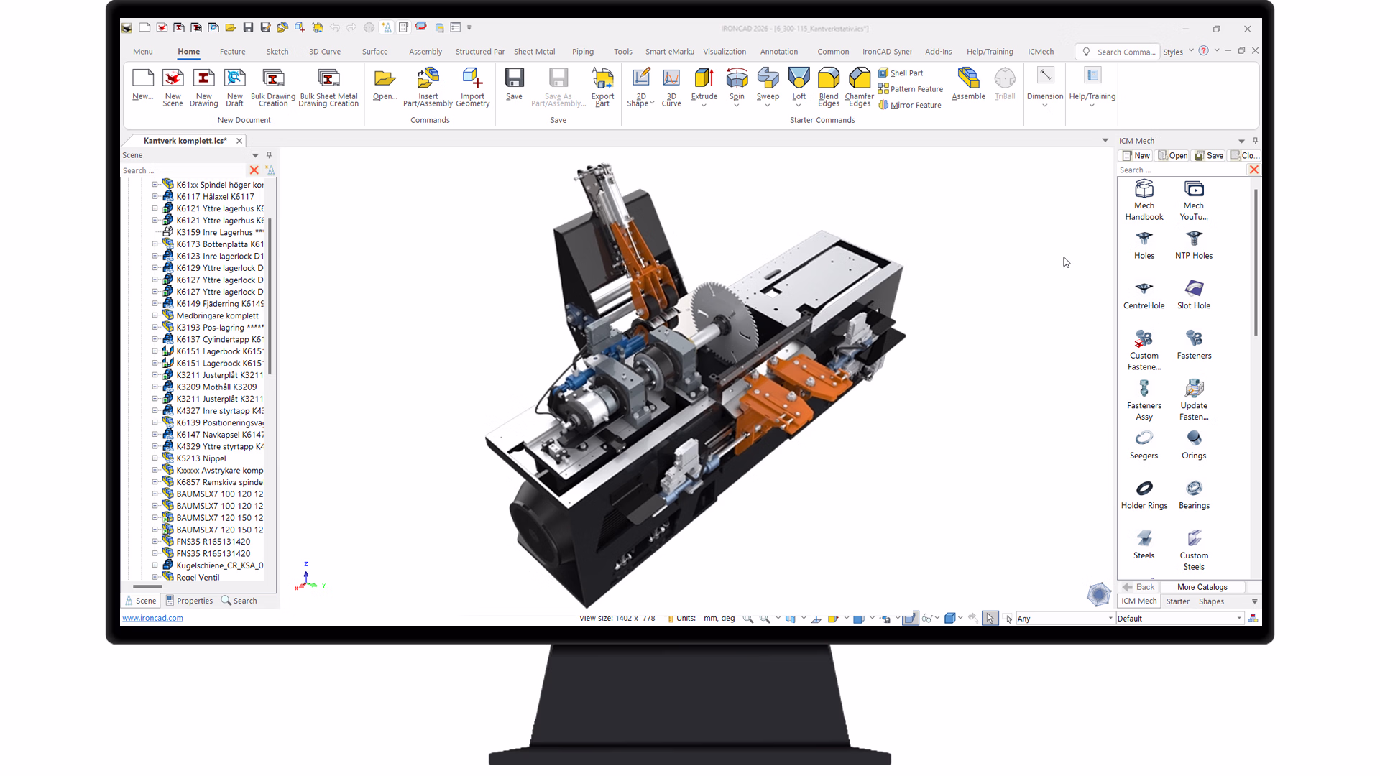Open the Default style dropdown
This screenshot has height=776, width=1380.
(x=1238, y=618)
